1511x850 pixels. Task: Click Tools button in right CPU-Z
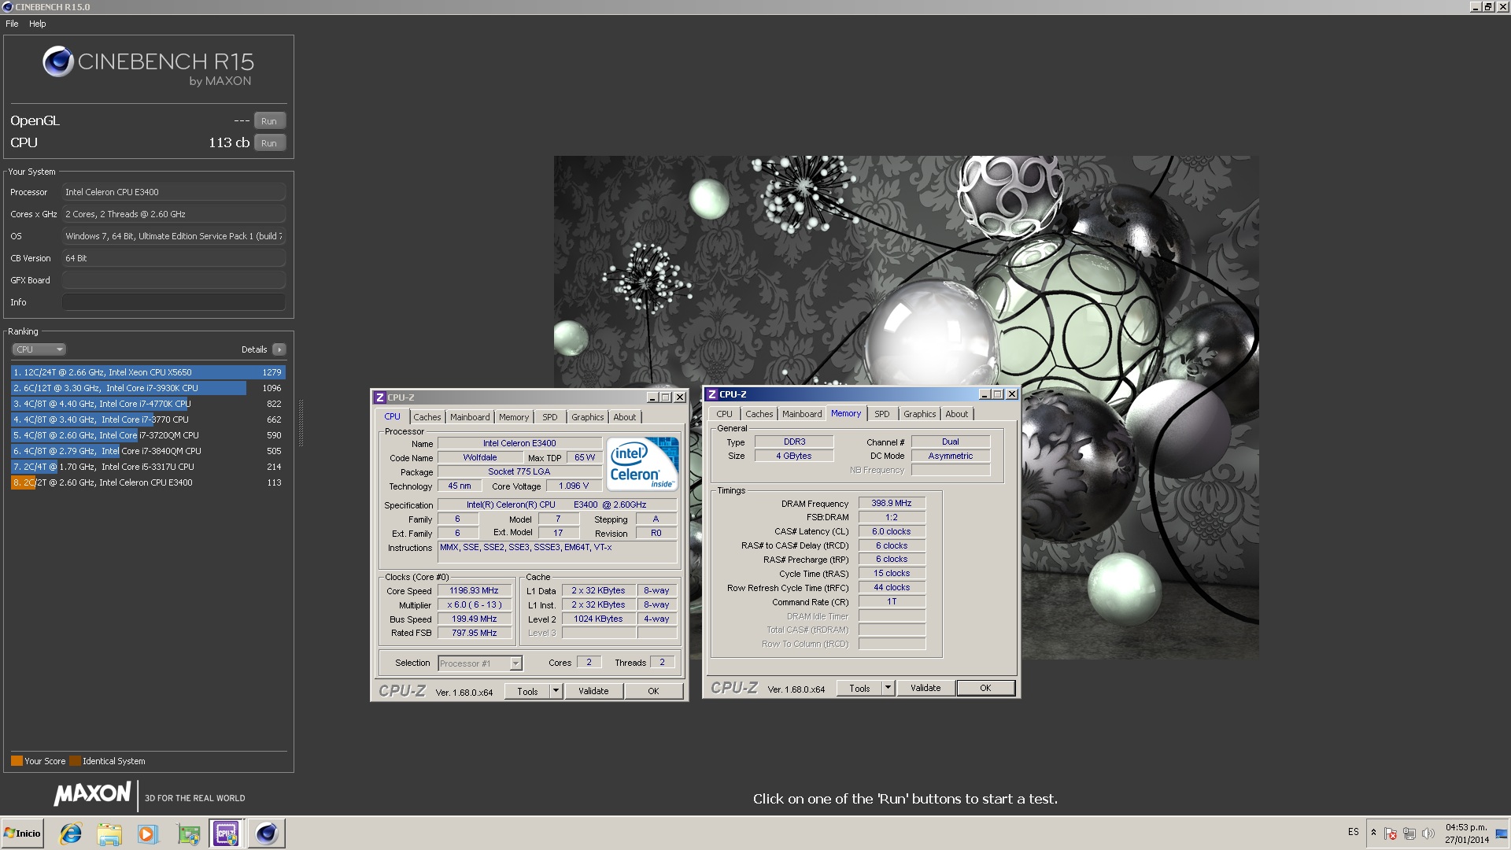coord(859,688)
